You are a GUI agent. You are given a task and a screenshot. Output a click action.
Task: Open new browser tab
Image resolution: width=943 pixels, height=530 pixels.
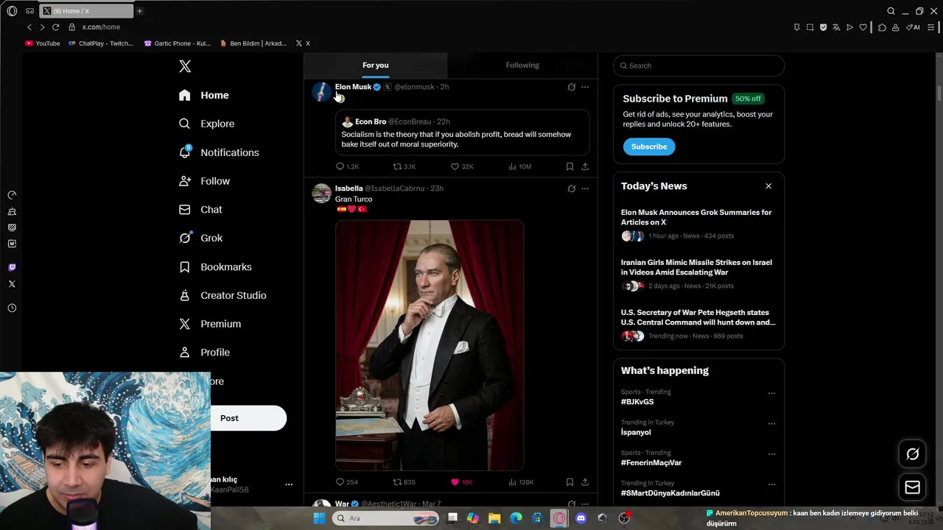(x=139, y=11)
